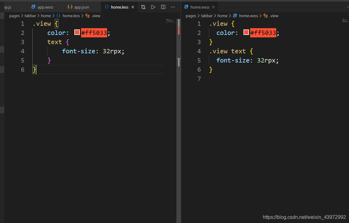Image resolution: width=349 pixels, height=223 pixels.
Task: Click 'color' property in home.wxss
Action: coord(225,33)
